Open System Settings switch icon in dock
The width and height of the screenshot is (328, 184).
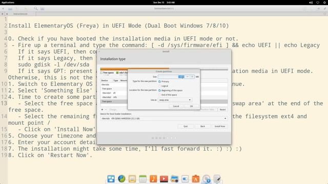point(185,179)
